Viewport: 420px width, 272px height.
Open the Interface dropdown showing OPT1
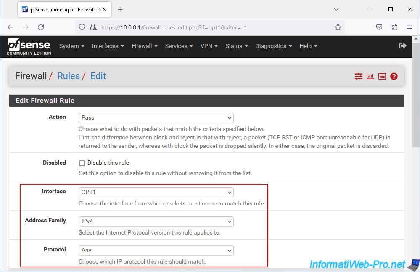(x=156, y=192)
